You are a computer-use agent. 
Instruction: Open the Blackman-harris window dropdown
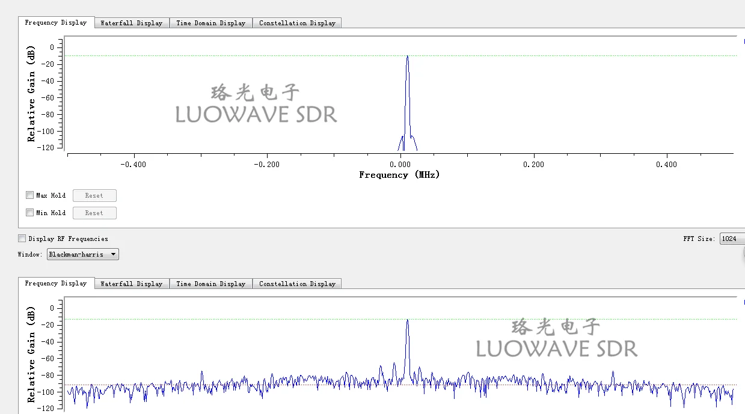(83, 254)
